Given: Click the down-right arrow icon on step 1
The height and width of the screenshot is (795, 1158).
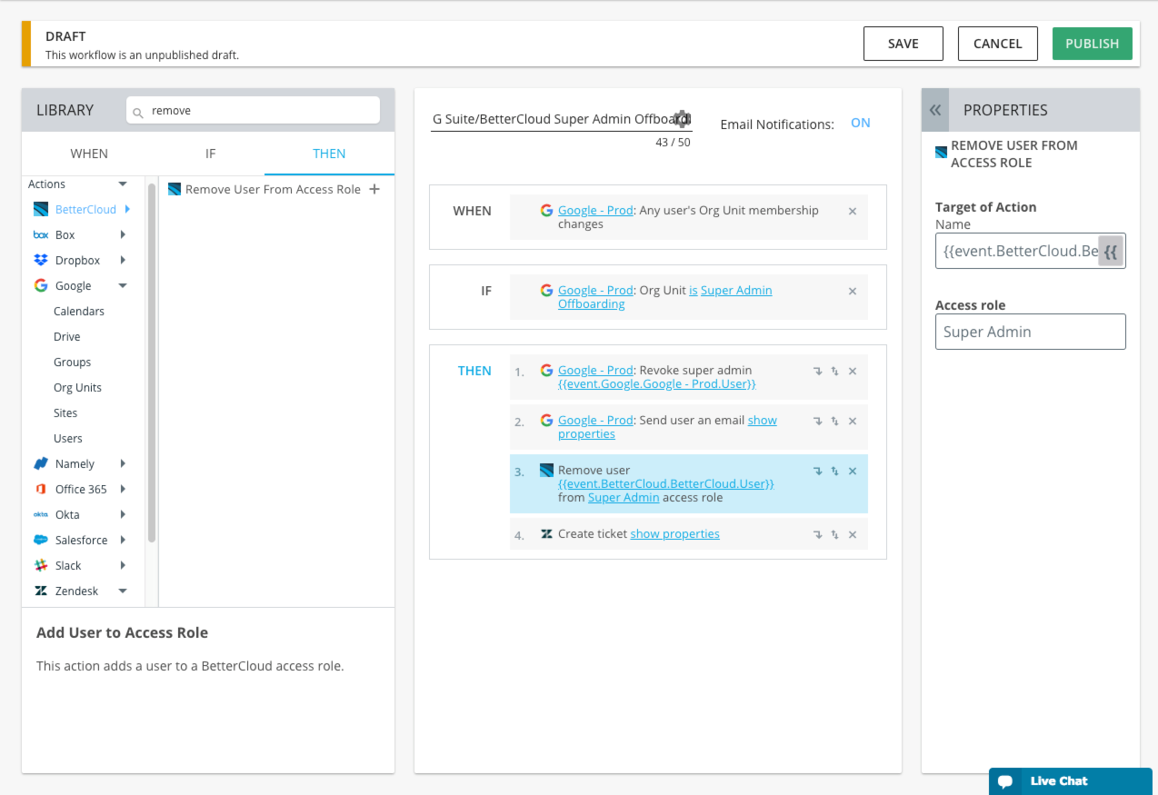Looking at the screenshot, I should pos(817,371).
